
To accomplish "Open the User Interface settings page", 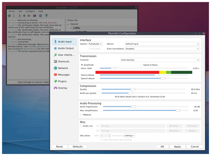I will coord(64,55).
